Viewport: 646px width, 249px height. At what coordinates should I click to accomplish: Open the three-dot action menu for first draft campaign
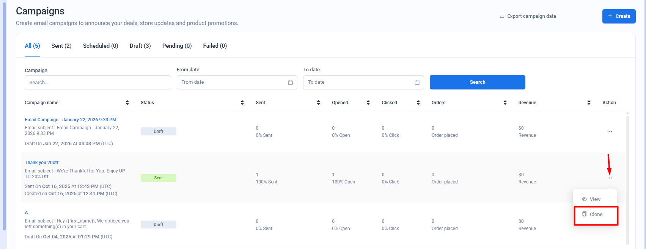point(610,132)
